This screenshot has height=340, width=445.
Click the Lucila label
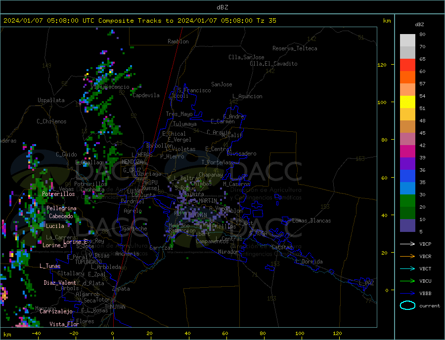[55, 227]
